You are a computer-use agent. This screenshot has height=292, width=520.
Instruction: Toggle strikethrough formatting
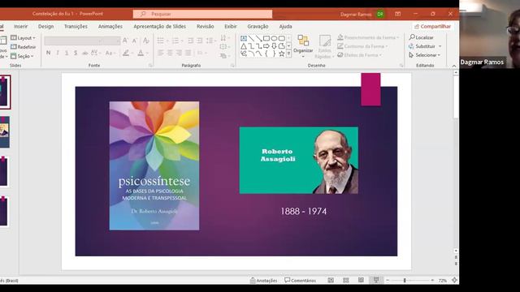click(84, 53)
